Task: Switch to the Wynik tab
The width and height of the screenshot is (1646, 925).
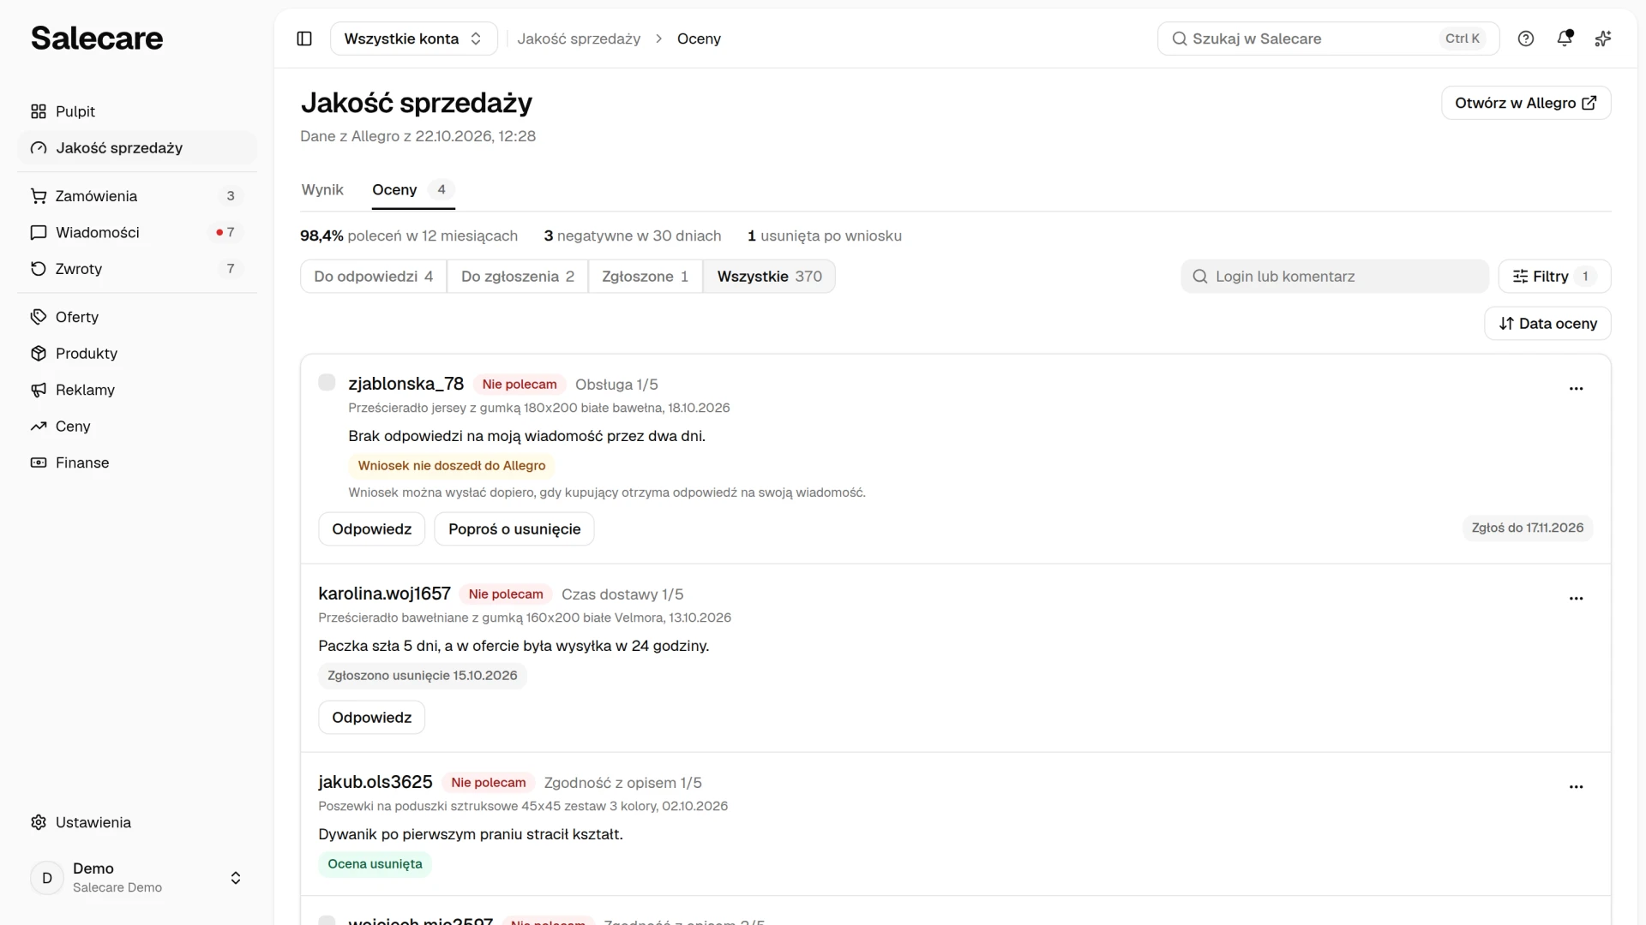Action: 322,190
